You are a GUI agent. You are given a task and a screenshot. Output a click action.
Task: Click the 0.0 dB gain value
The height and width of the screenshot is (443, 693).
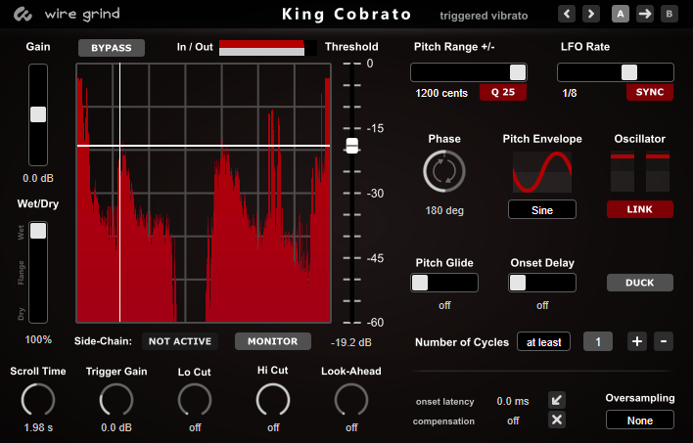(x=38, y=178)
